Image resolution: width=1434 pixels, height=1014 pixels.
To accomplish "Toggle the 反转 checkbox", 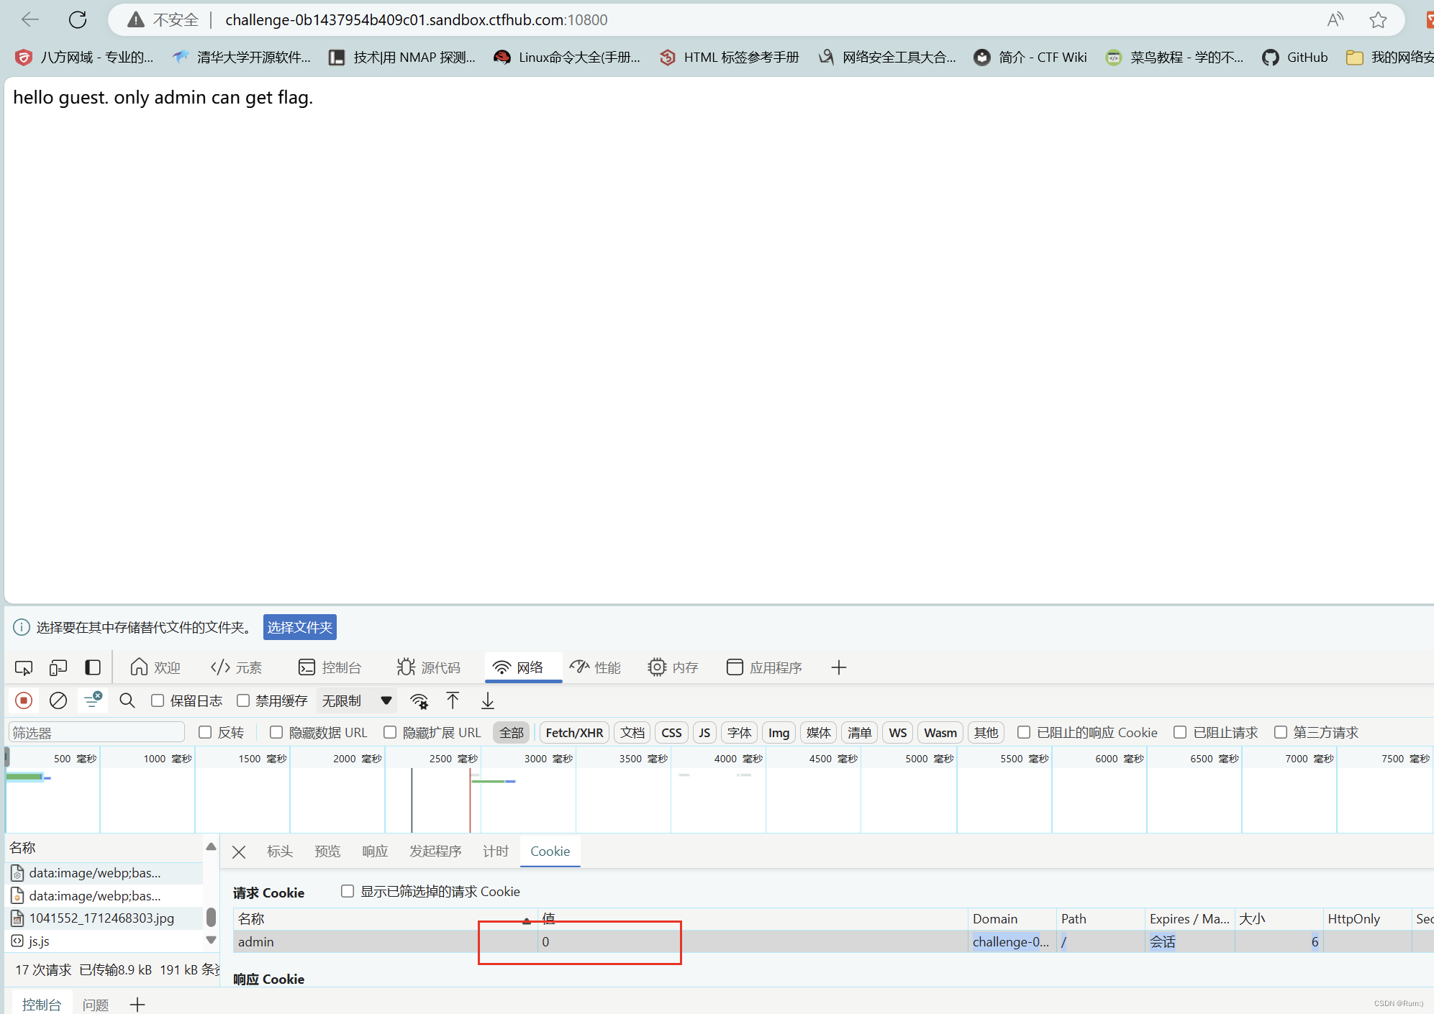I will (205, 732).
